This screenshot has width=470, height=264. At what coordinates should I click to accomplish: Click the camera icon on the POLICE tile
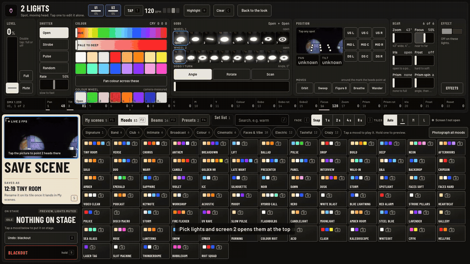pos(96,213)
